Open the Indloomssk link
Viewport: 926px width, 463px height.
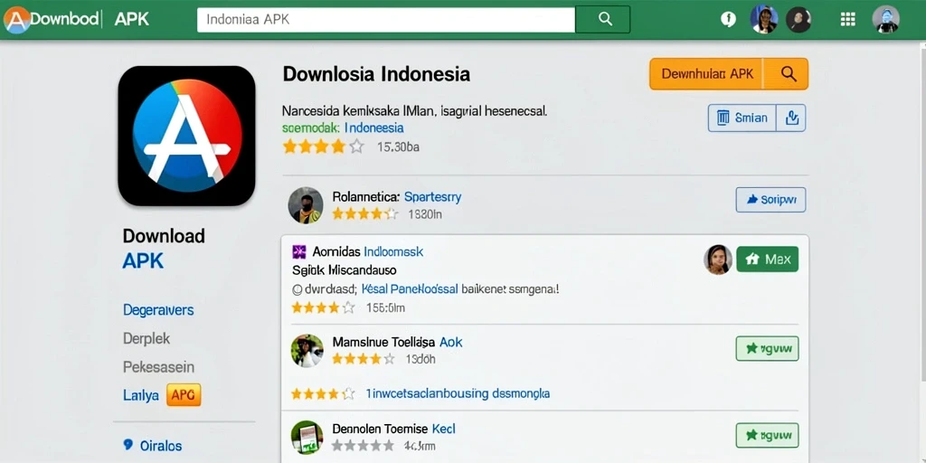pyautogui.click(x=393, y=251)
